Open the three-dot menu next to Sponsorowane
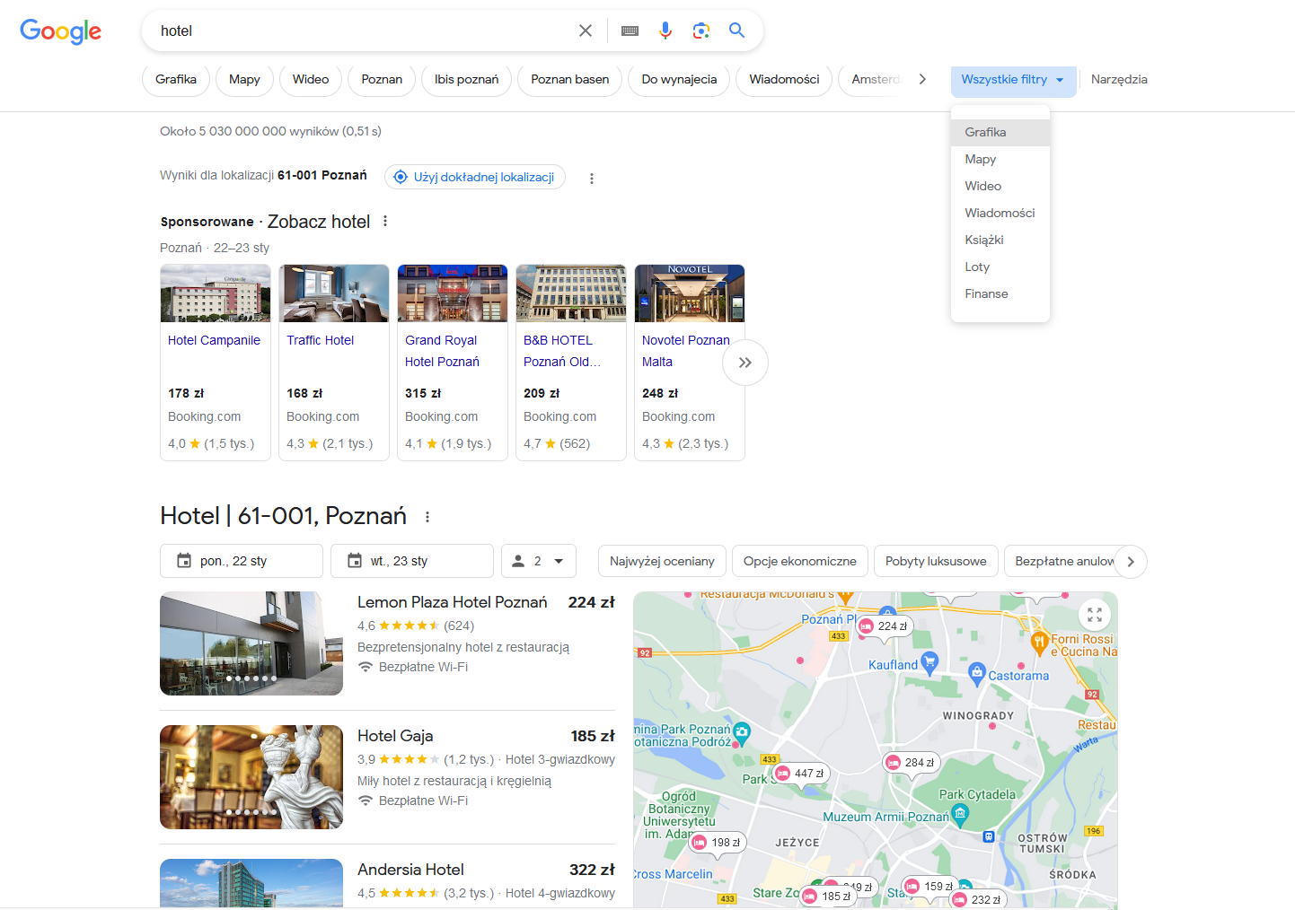Viewport: 1295px width, 910px height. click(x=384, y=221)
